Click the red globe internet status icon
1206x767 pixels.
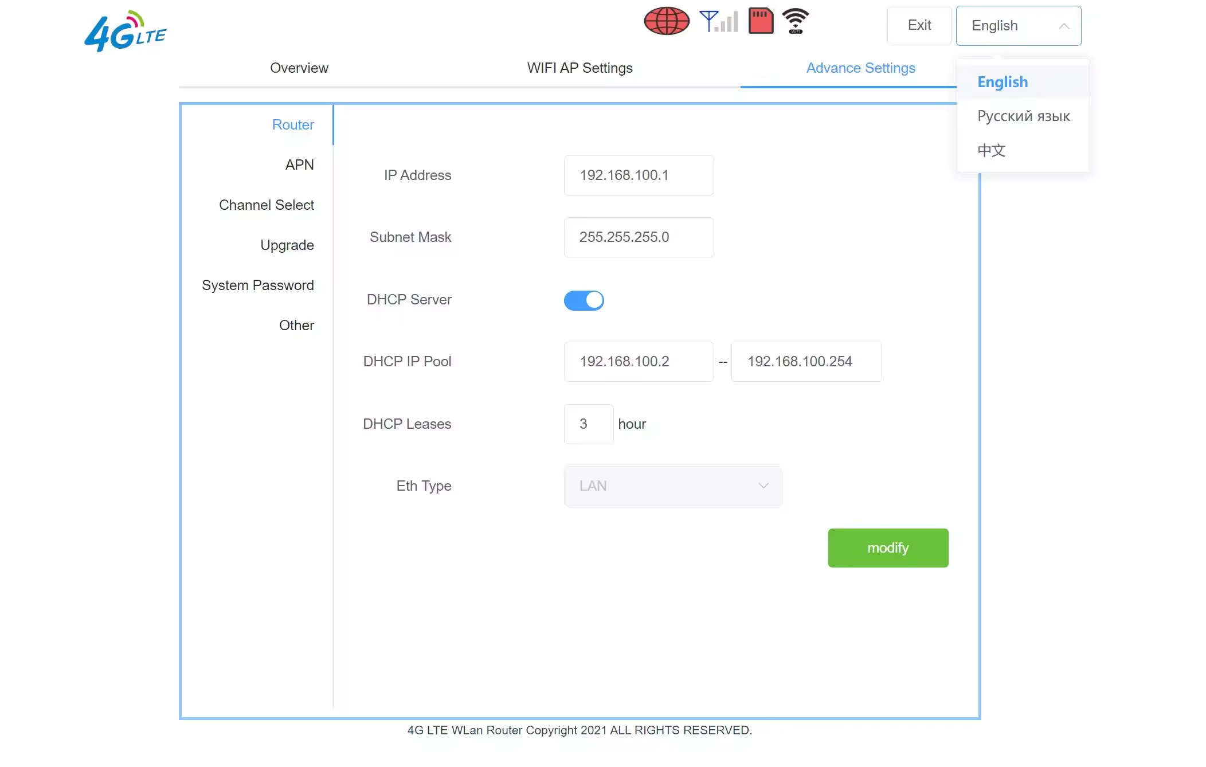coord(666,22)
